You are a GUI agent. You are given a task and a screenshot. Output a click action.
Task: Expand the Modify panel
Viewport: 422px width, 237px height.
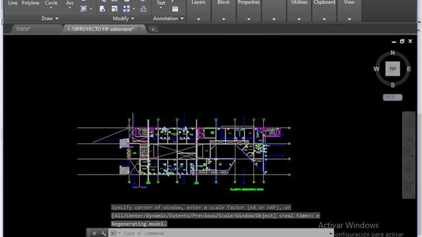[123, 18]
